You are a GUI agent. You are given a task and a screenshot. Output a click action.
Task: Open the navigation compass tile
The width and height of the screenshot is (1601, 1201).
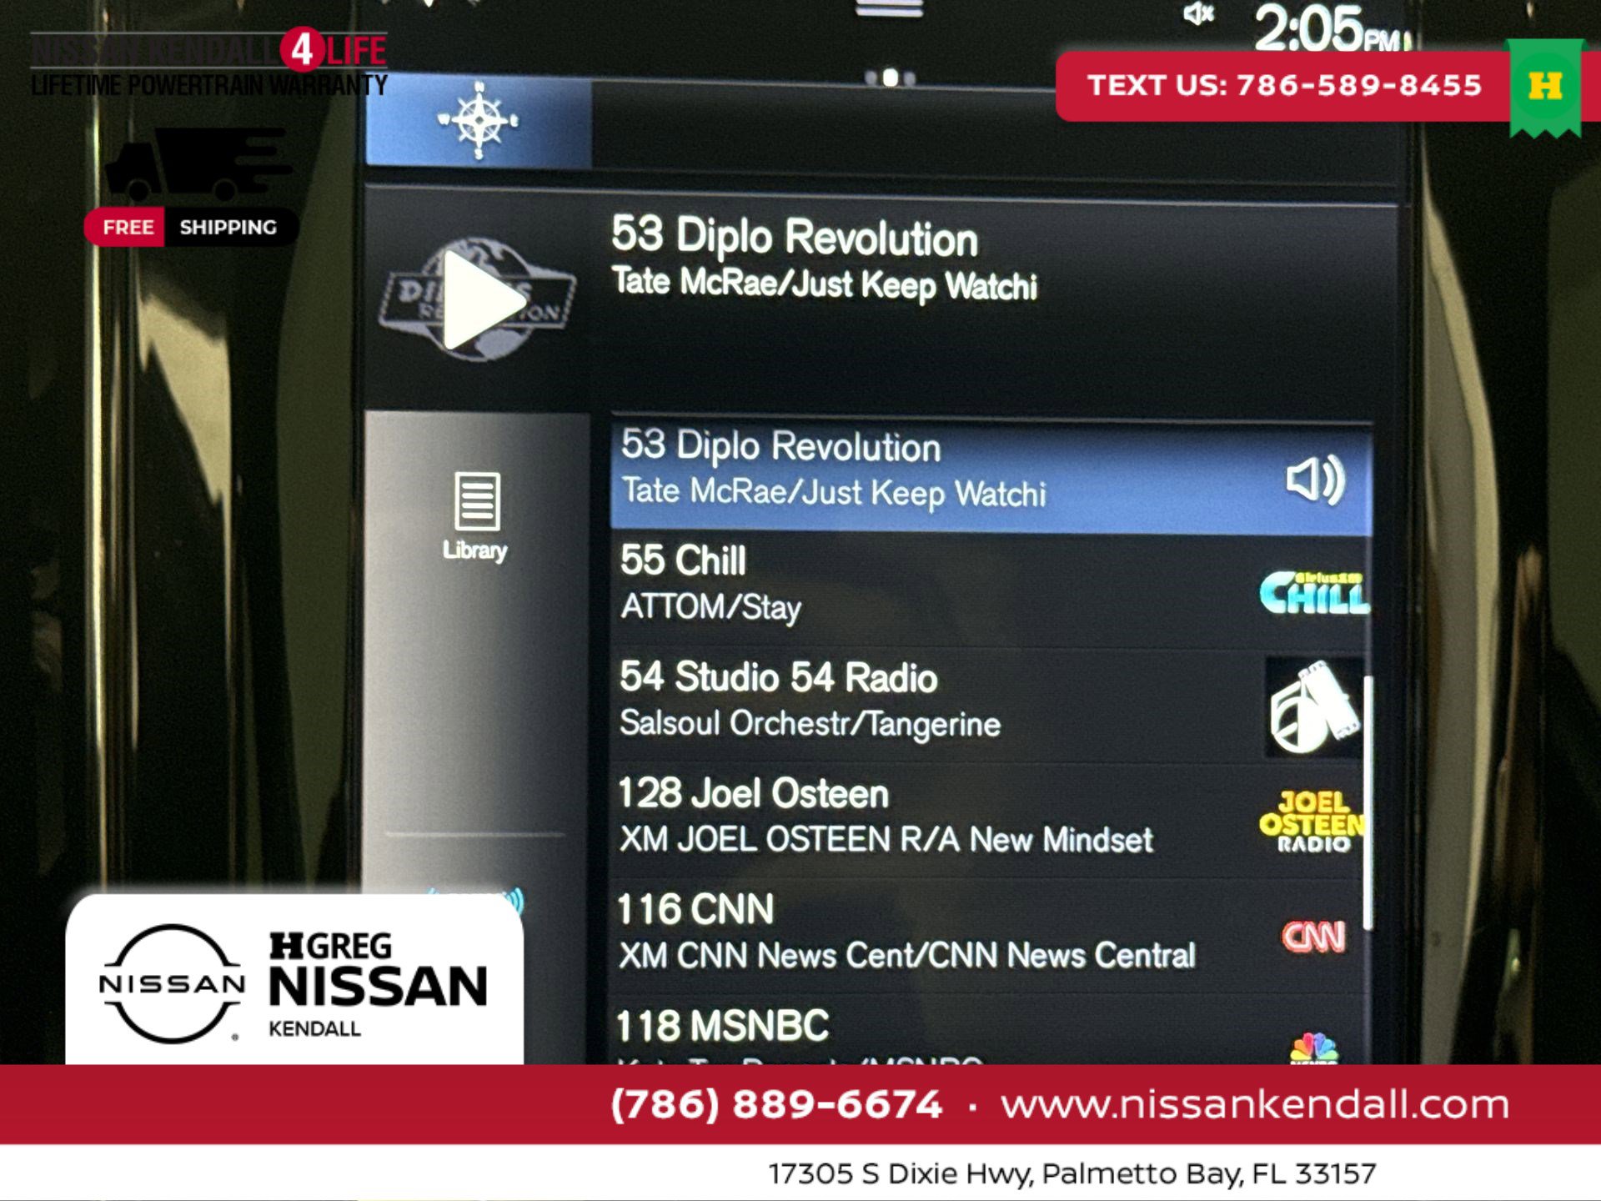[479, 122]
